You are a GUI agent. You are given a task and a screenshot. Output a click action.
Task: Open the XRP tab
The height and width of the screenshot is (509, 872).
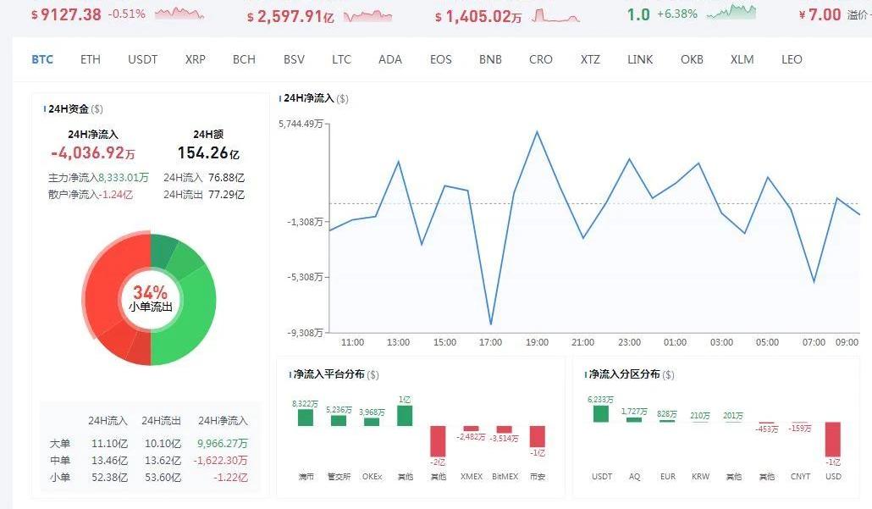(x=196, y=59)
